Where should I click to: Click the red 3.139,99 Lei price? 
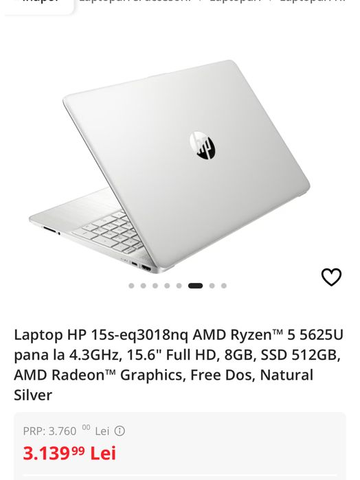(69, 453)
